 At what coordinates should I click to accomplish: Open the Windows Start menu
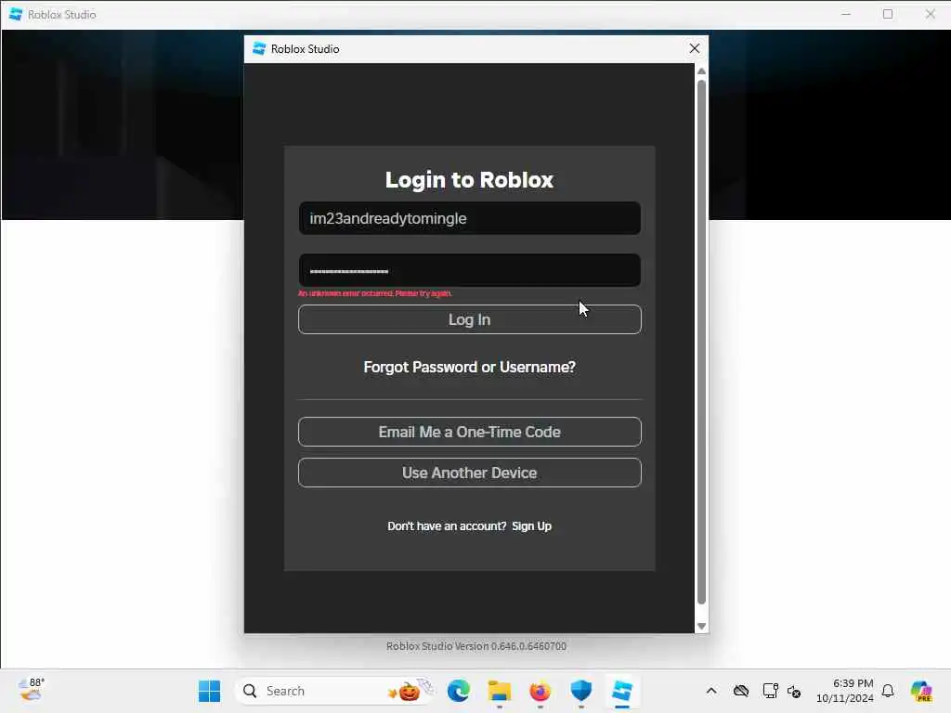click(x=209, y=691)
